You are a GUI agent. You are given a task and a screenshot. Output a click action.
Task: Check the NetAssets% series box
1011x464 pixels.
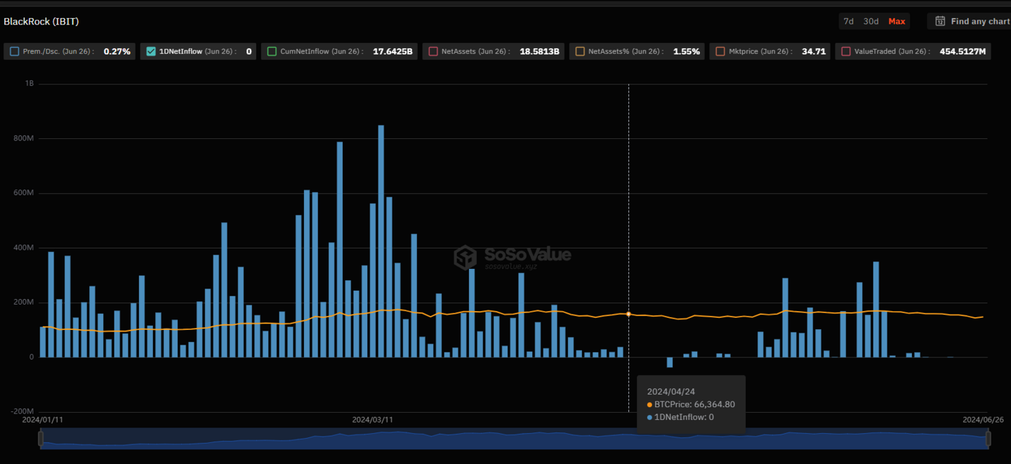[x=580, y=51]
